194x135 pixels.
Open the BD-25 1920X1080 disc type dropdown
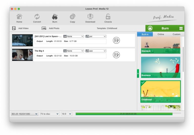coord(25,114)
